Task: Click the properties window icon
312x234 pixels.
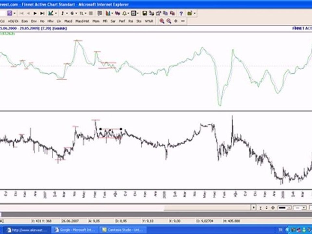Action: tap(159, 13)
